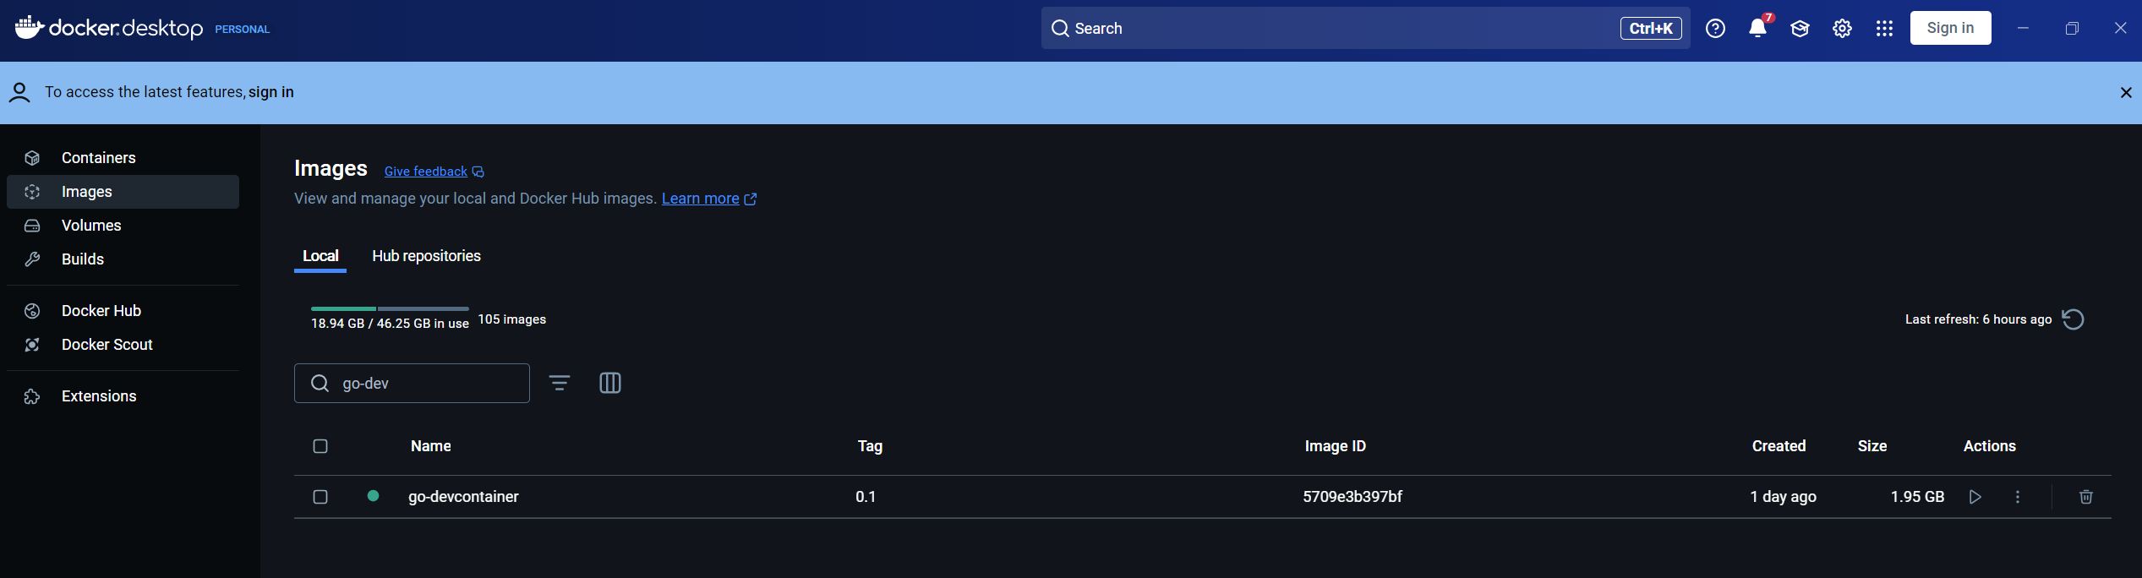This screenshot has width=2142, height=578.
Task: Open more actions for go-devcontainer
Action: click(x=2018, y=497)
